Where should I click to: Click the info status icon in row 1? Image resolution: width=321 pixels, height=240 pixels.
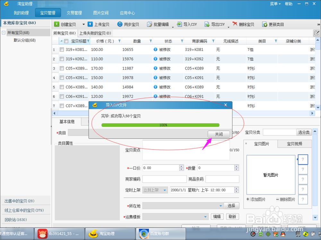[155, 49]
